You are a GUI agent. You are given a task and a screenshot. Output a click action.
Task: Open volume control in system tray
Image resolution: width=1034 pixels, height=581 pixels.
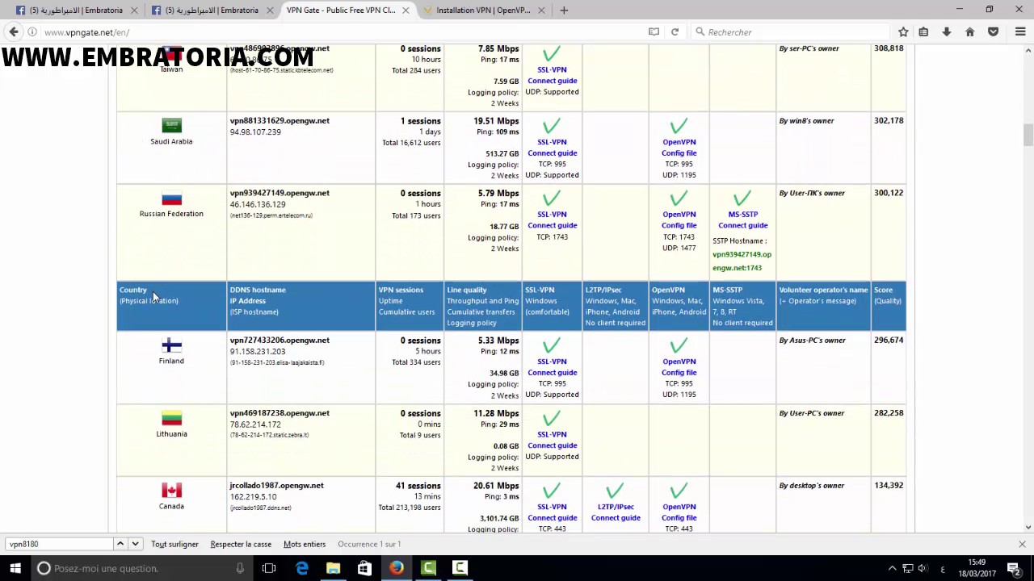coord(923,568)
